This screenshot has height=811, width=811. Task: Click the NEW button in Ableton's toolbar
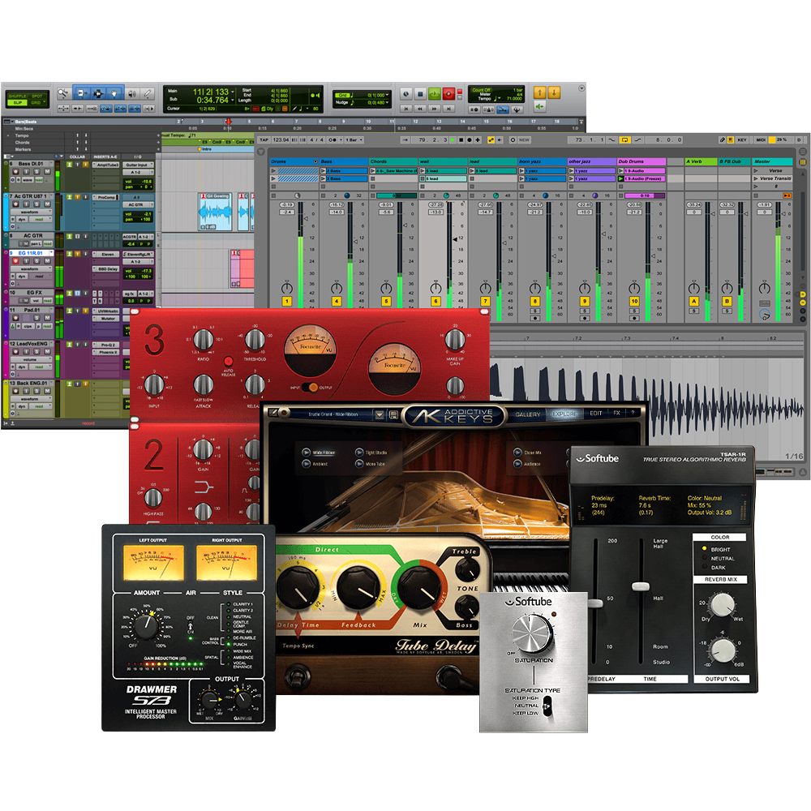click(524, 140)
